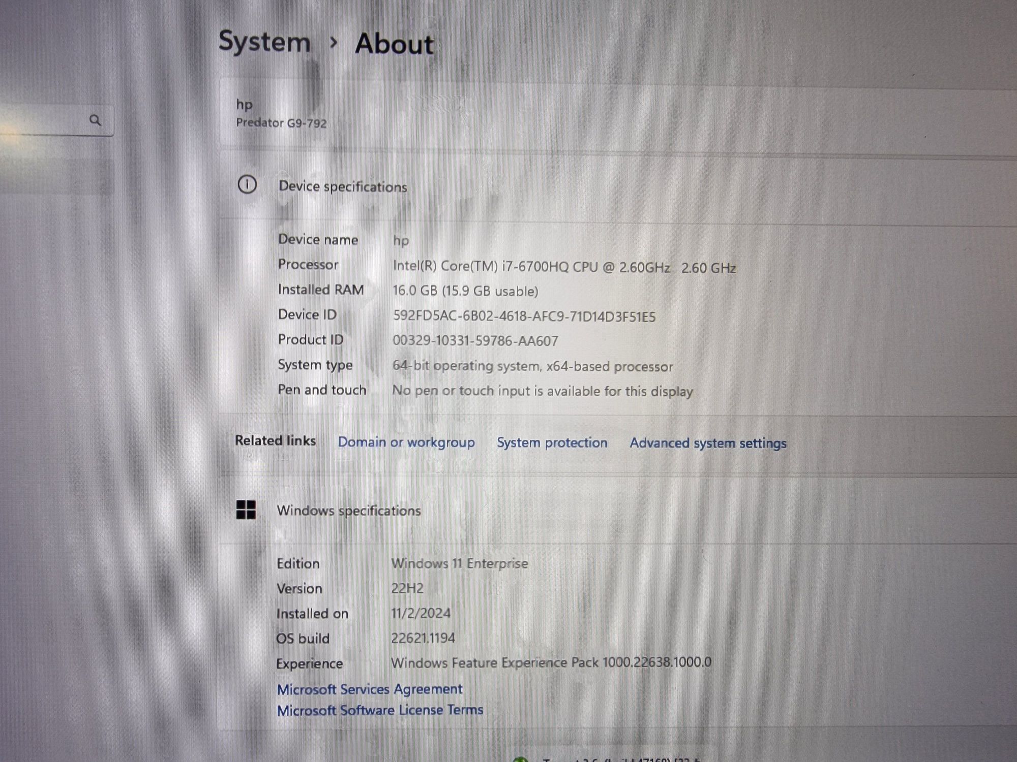Click the Related links label
This screenshot has height=762, width=1017.
(275, 440)
